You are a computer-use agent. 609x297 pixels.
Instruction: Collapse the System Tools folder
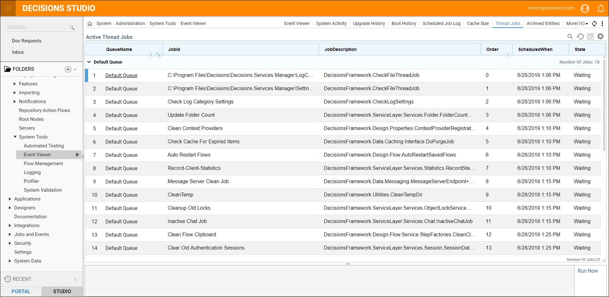[15, 137]
